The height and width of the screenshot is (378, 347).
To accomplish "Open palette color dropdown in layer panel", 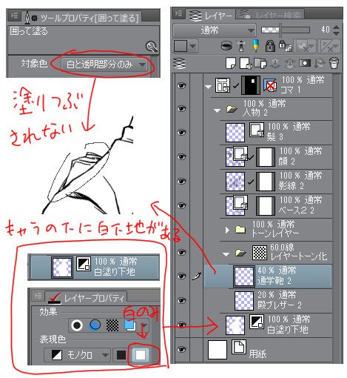I will pos(185,46).
